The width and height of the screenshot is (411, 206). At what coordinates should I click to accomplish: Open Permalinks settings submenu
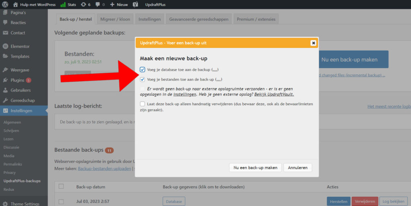coord(13,164)
